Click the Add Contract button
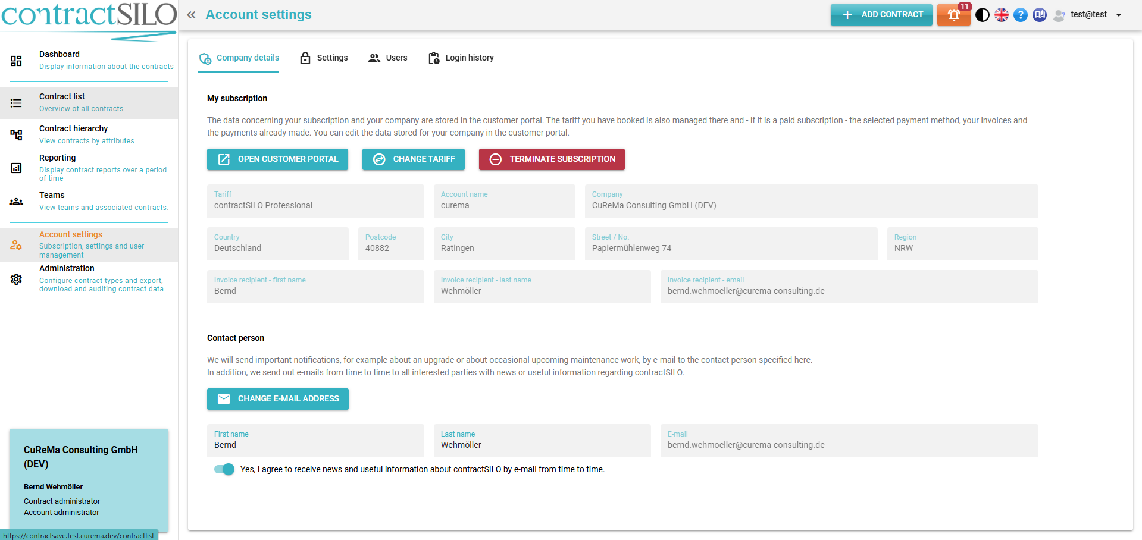This screenshot has height=540, width=1142. coord(881,15)
